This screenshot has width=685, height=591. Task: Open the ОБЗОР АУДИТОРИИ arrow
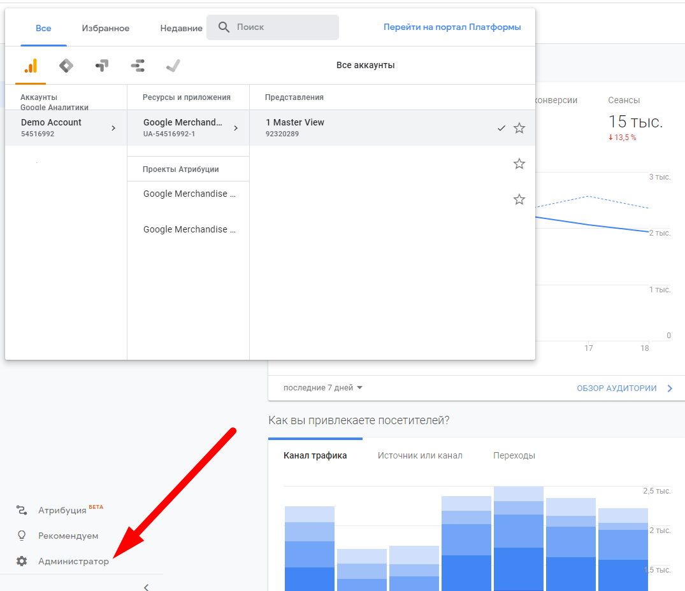pos(670,388)
